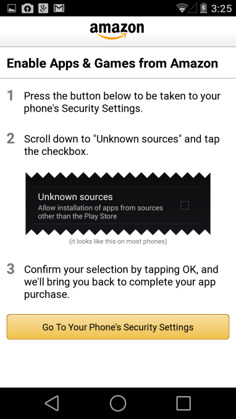Tap the Gmail notification icon

click(x=59, y=8)
